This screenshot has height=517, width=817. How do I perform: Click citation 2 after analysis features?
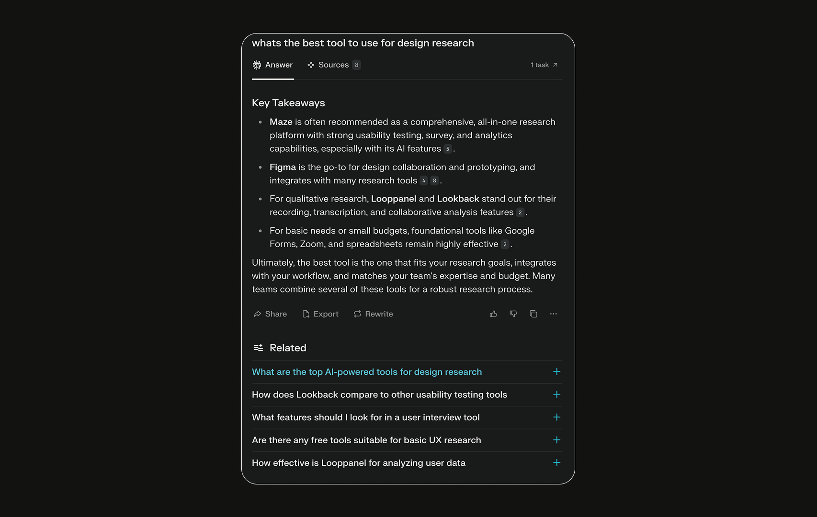point(520,213)
